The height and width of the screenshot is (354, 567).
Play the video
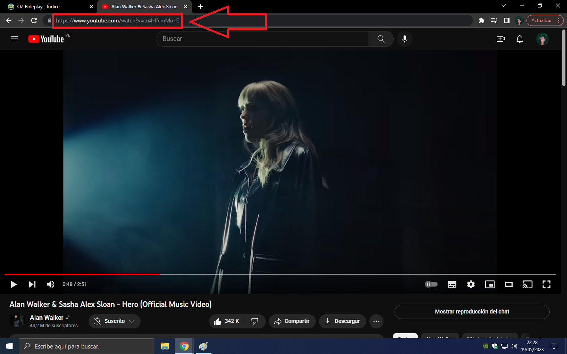14,284
